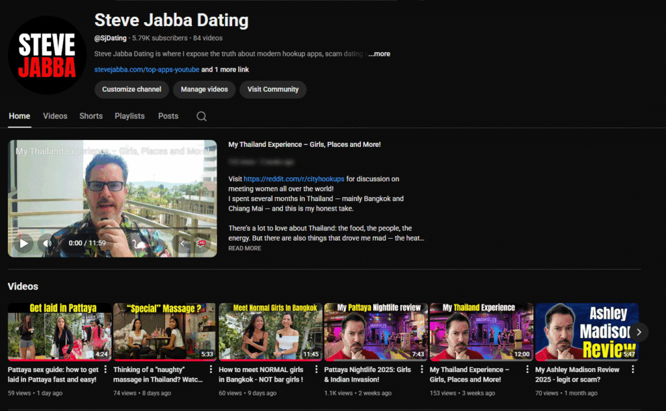
Task: Click the HD quality badge in the player
Action: [x=201, y=243]
